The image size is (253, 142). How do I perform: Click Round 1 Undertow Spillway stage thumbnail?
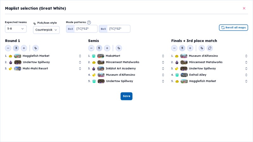(18, 62)
